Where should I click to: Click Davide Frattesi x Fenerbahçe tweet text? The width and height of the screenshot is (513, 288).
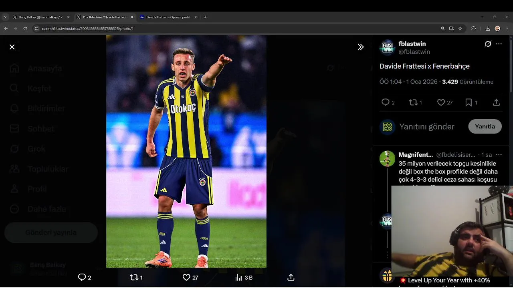click(424, 66)
